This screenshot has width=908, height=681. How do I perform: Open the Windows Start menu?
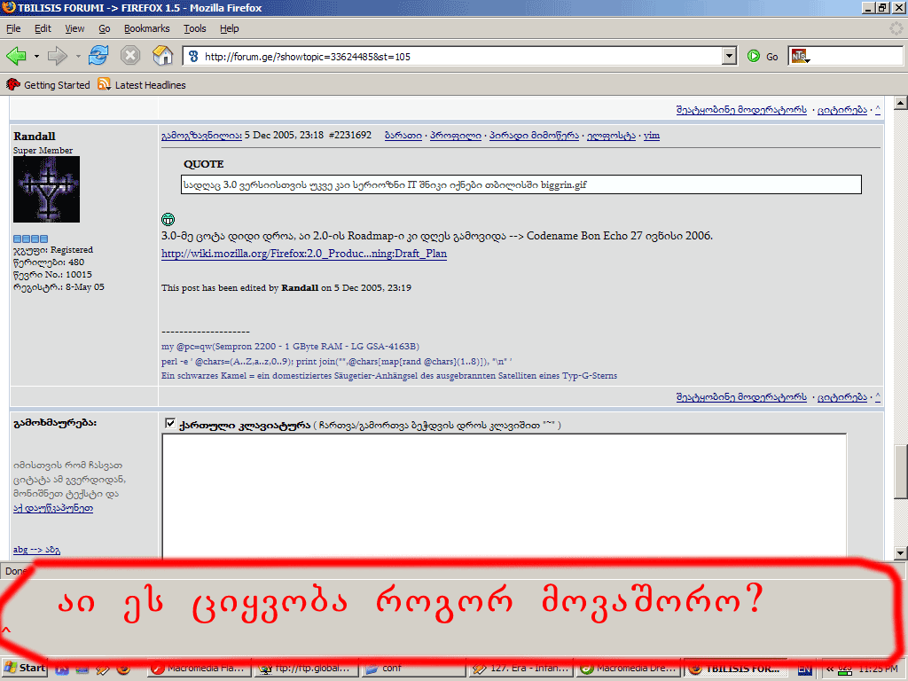tap(24, 668)
